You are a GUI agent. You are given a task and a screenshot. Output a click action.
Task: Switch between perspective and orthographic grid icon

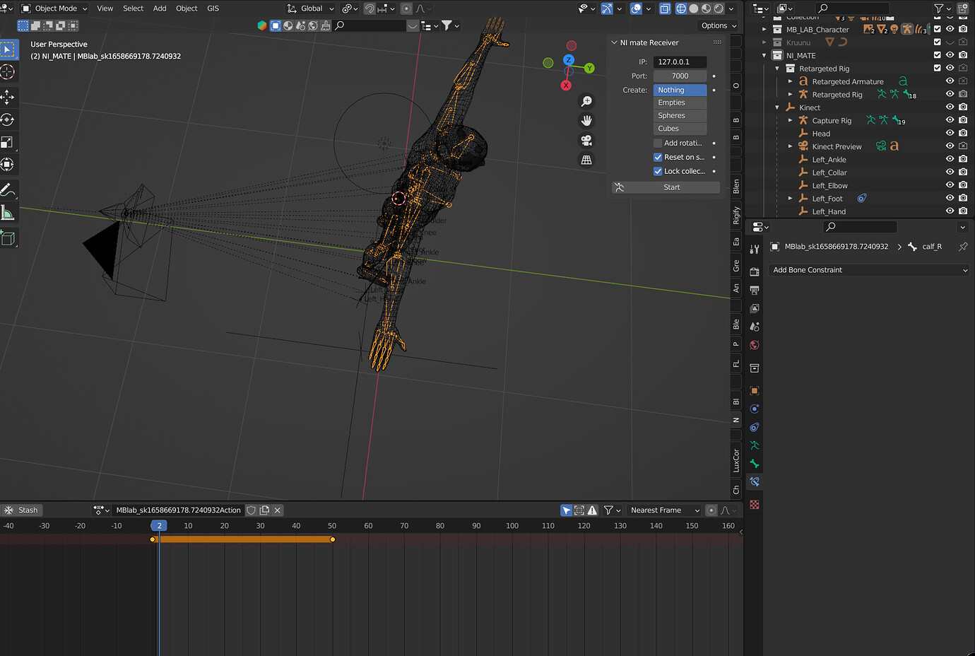[586, 160]
